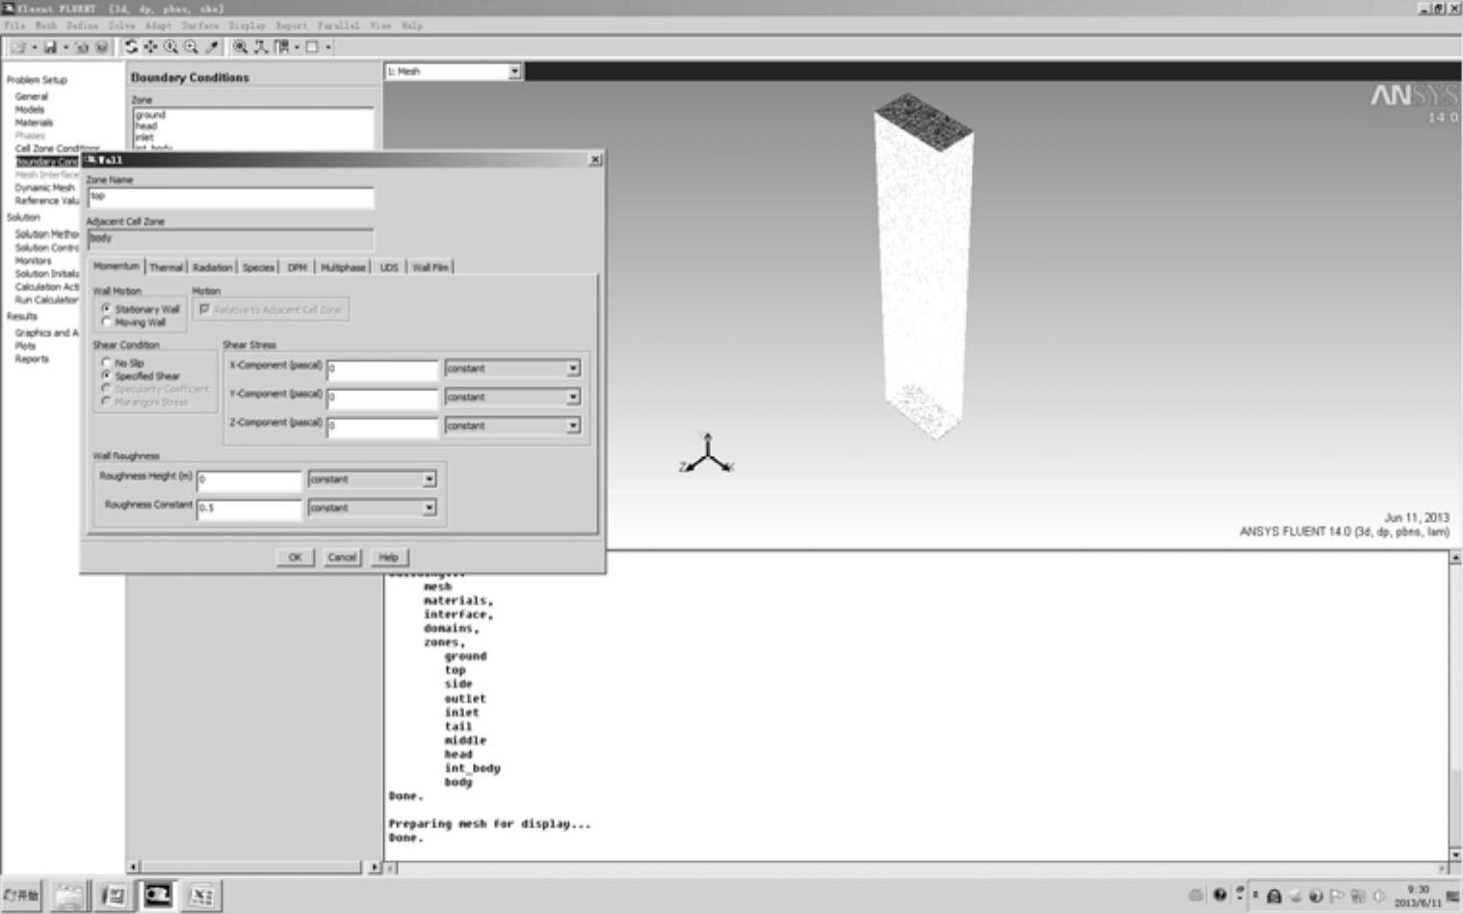Viewport: 1463px width, 914px height.
Task: Click the X-Component shear stress field
Action: point(382,369)
